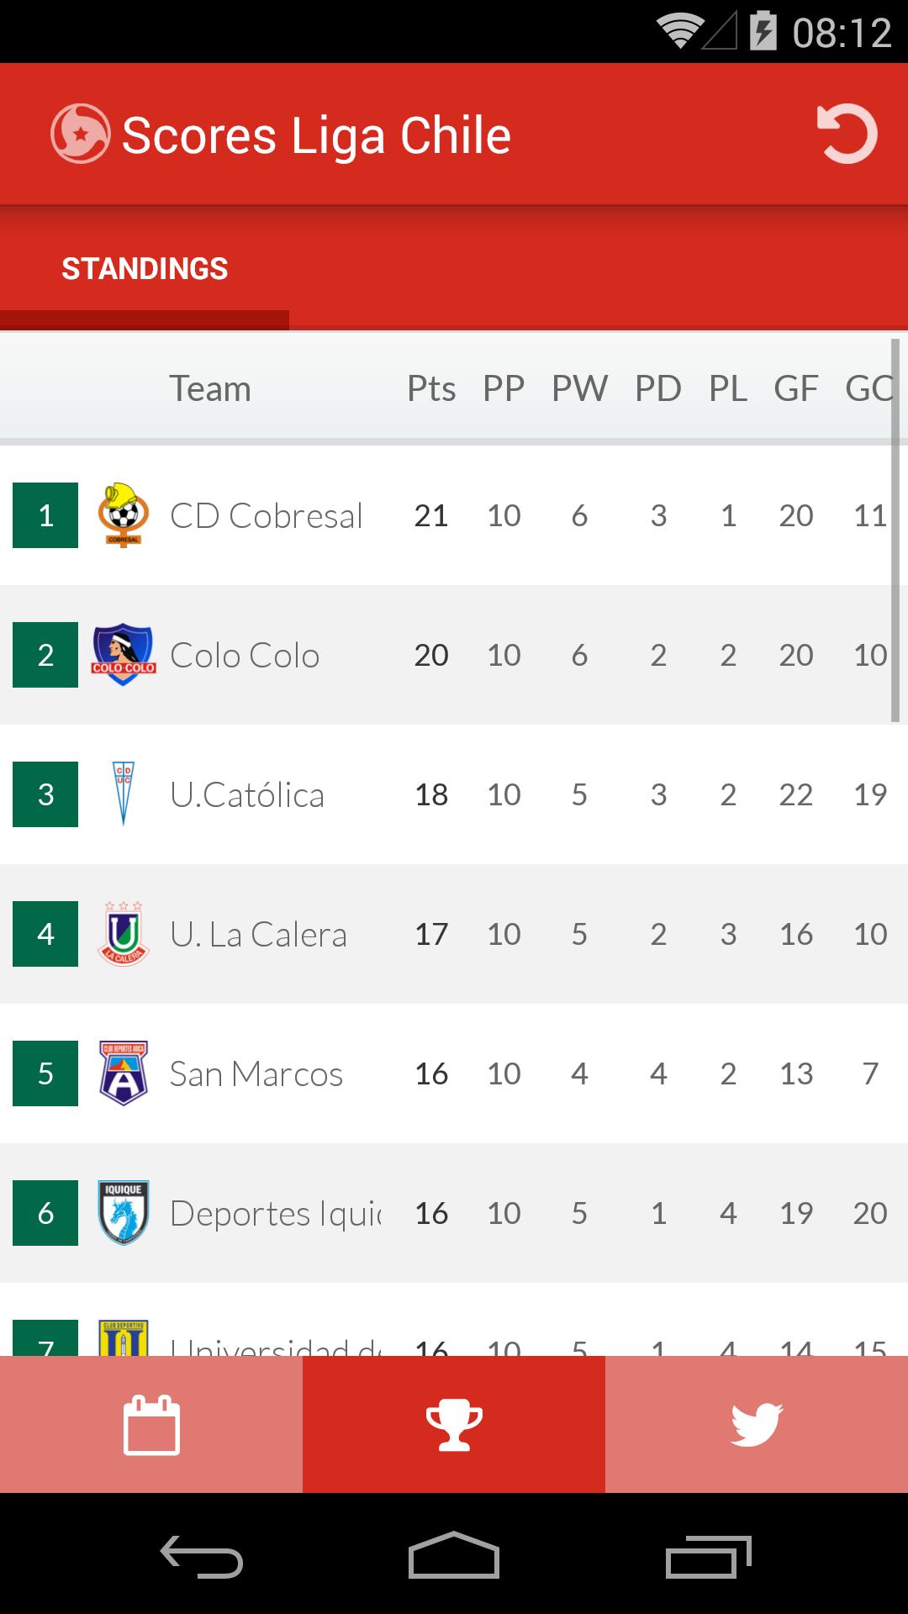Select the trophy standings tab
Viewport: 908px width, 1614px height.
click(454, 1424)
